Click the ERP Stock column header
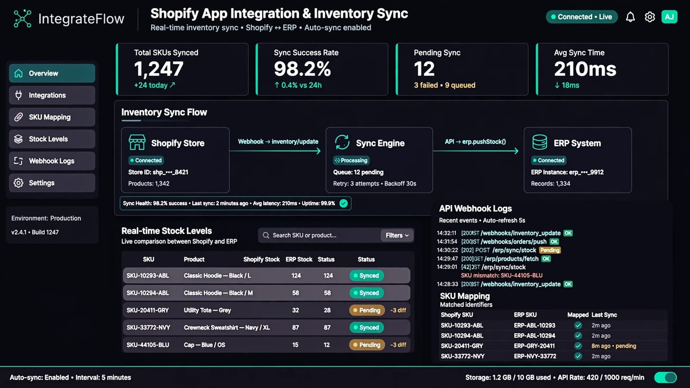The image size is (690, 388). coord(299,260)
